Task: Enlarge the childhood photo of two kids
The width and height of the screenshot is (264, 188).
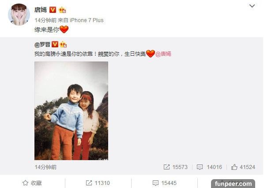Action: 71,111
